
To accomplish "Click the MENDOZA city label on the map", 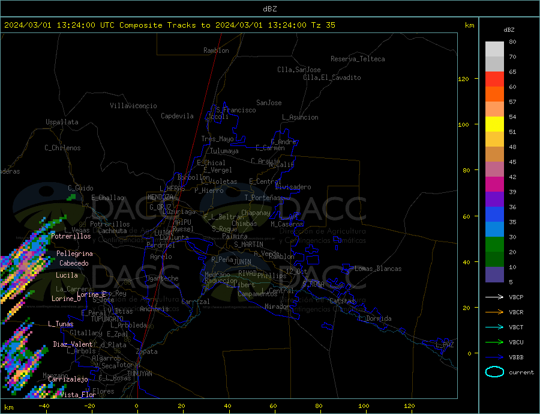I will tap(160, 197).
